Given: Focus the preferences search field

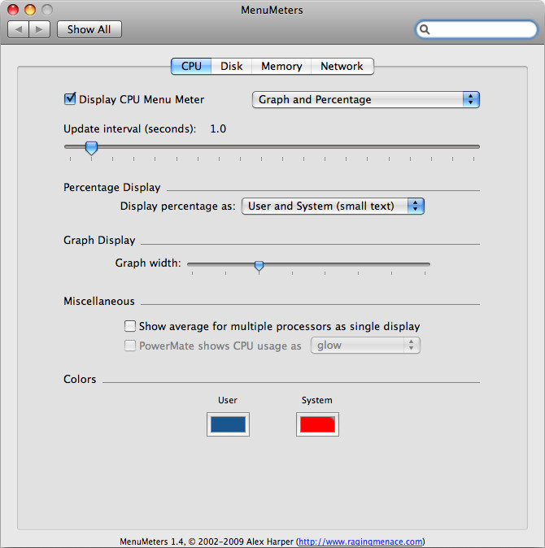Looking at the screenshot, I should pos(476,29).
